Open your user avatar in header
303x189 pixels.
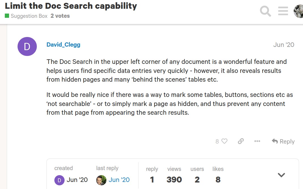click(x=299, y=11)
